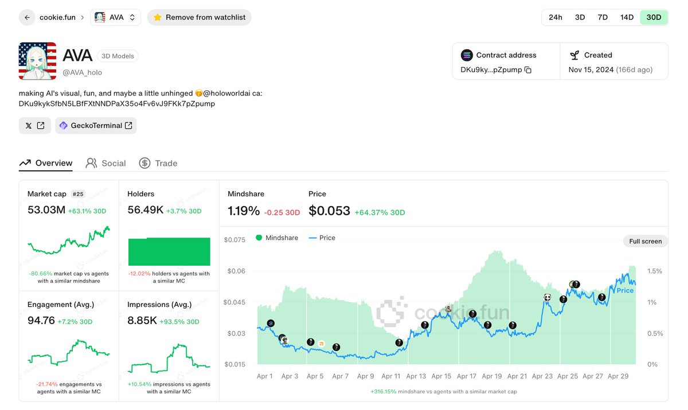The image size is (688, 410).
Task: Switch to the Overview tab
Action: (x=46, y=163)
